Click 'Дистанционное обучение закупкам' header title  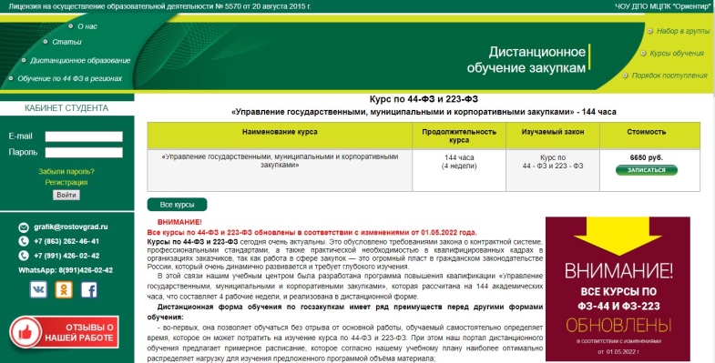click(x=526, y=60)
